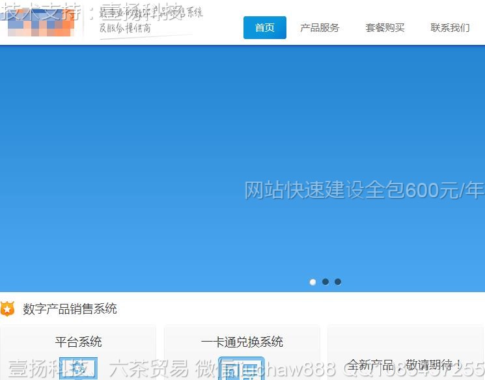This screenshot has height=380, width=485.
Task: Open the 产品服务 menu item
Action: click(x=320, y=28)
